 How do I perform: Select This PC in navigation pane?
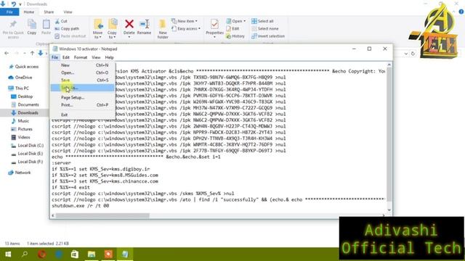pos(19,88)
